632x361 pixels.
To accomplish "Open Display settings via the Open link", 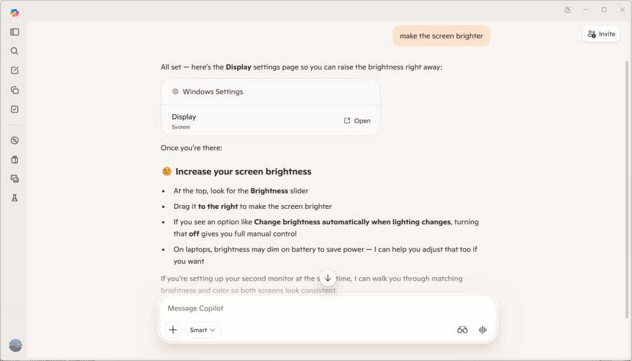I will [357, 120].
